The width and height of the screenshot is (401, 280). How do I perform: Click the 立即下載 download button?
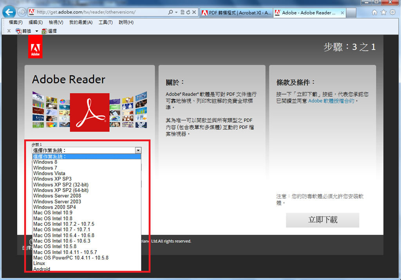323,220
